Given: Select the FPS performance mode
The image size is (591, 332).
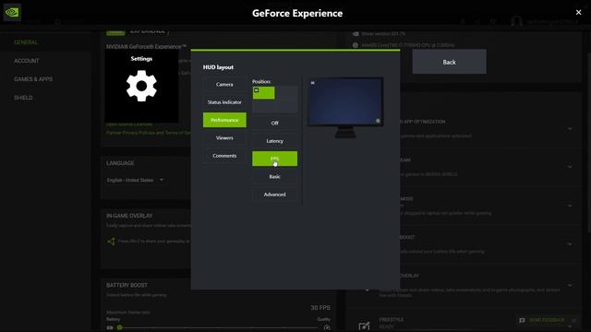Looking at the screenshot, I should (274, 159).
